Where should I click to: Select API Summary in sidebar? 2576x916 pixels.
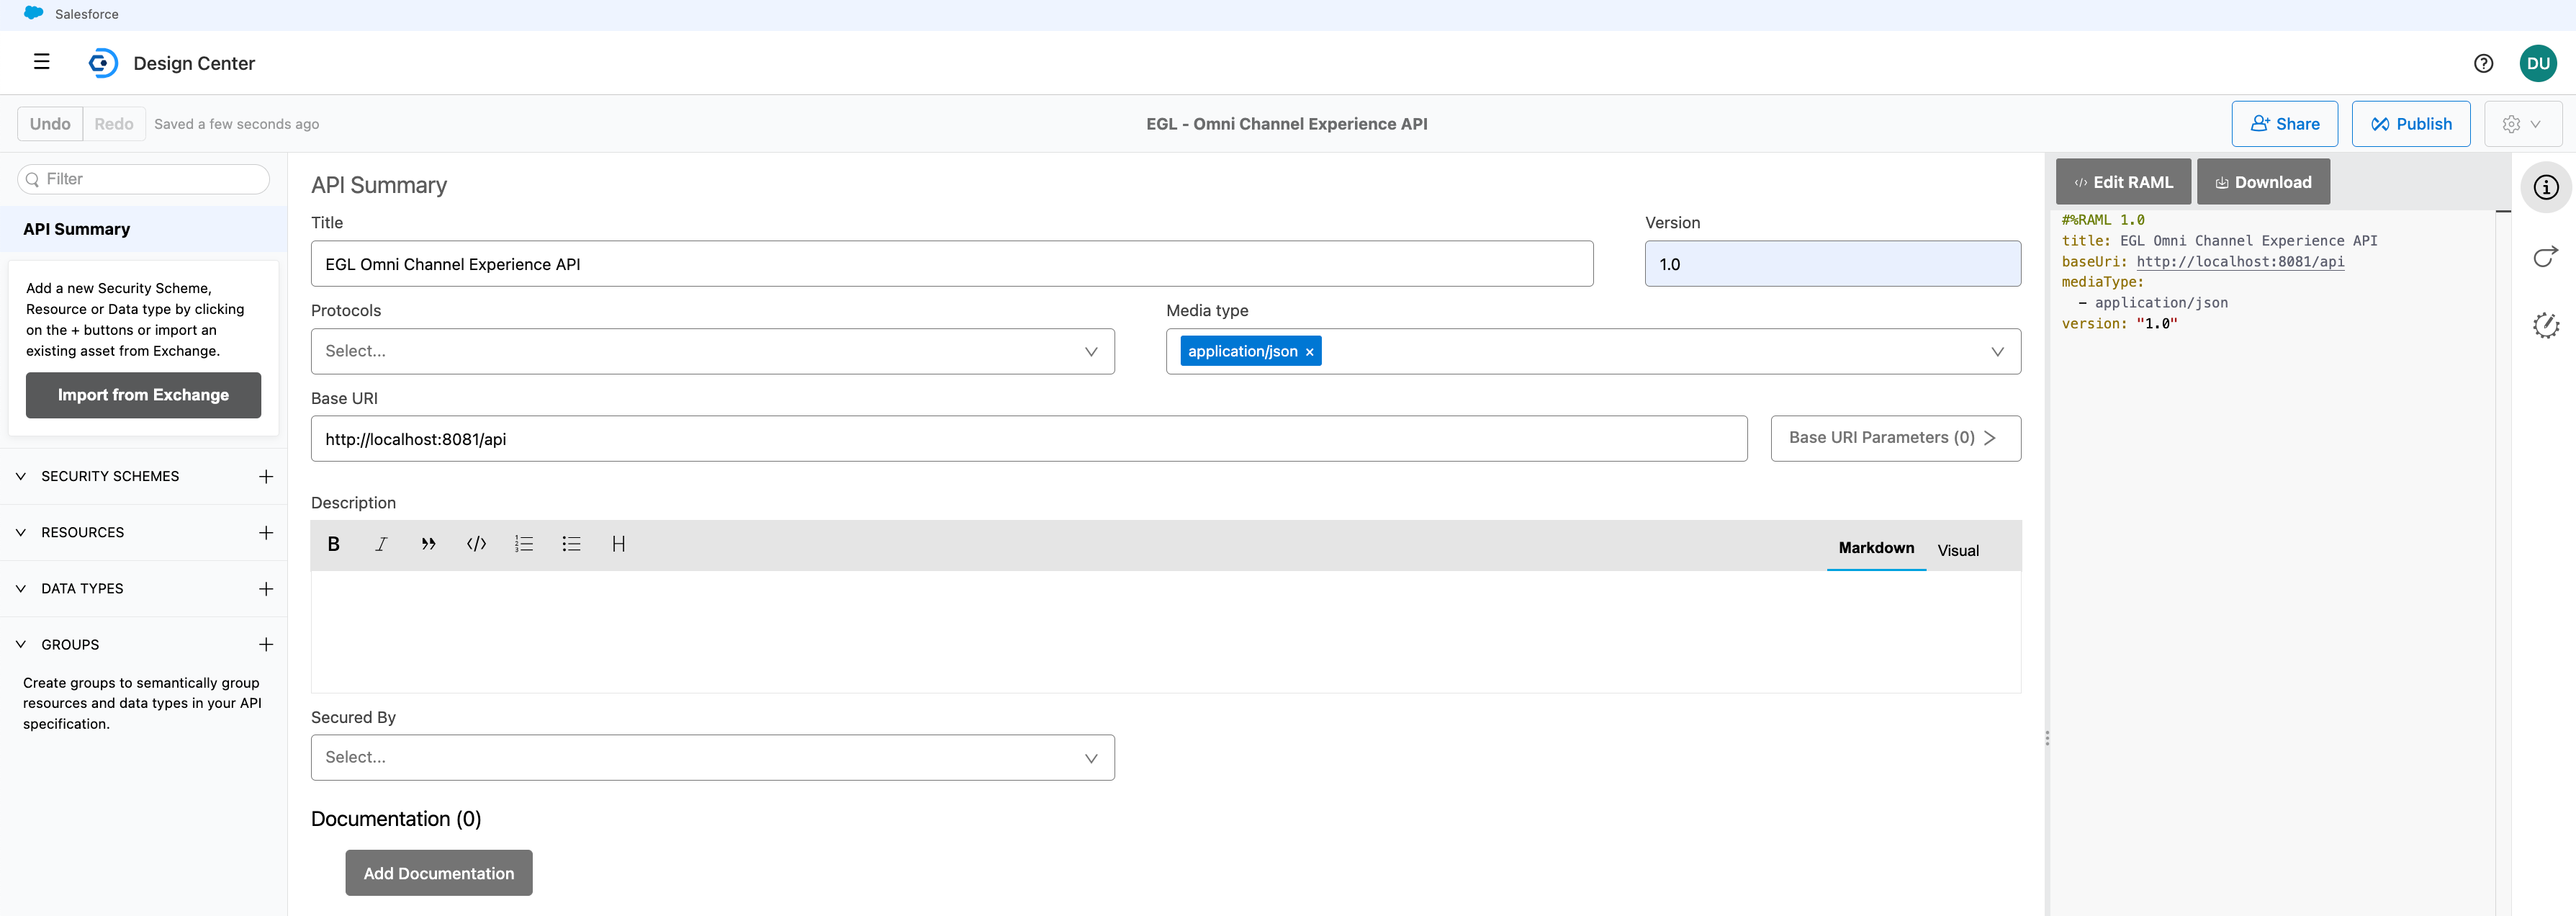point(77,229)
